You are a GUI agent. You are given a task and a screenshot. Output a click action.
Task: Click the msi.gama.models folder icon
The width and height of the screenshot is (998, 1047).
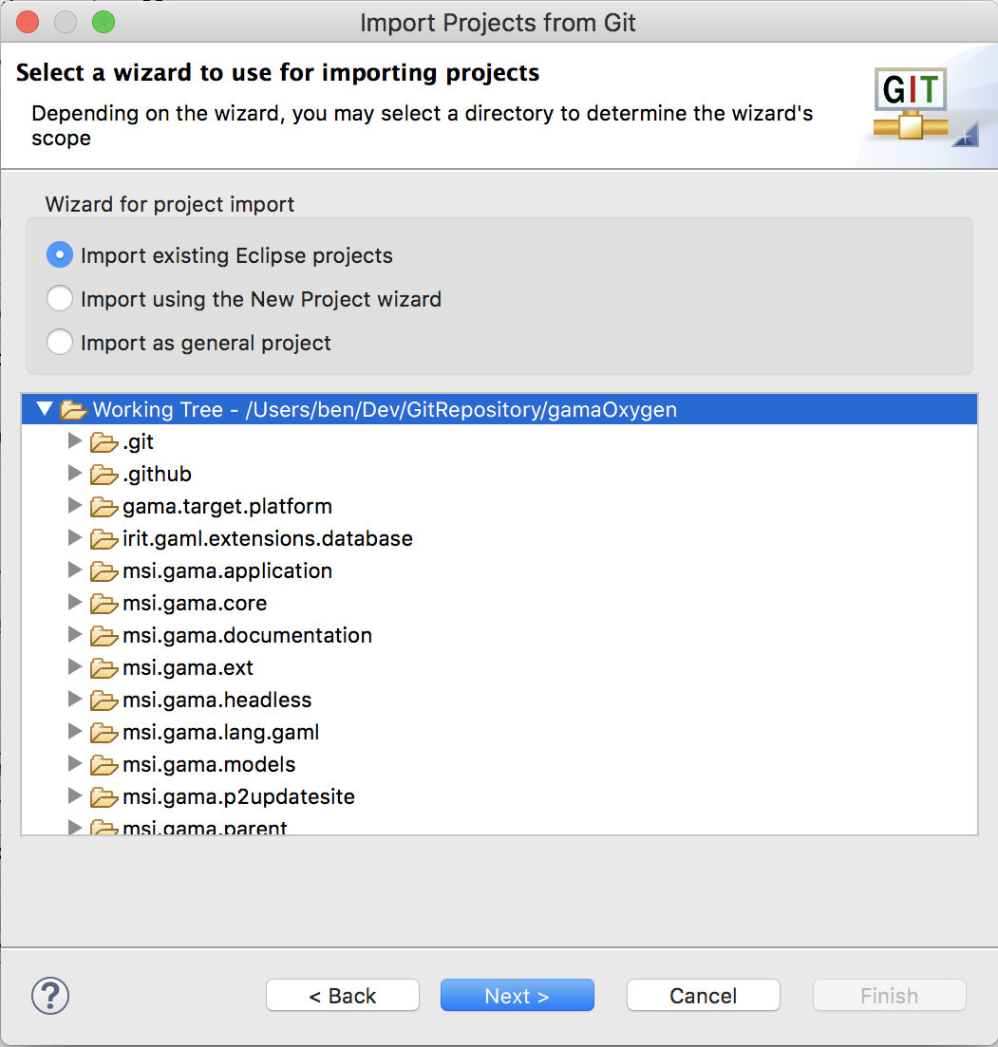point(104,764)
